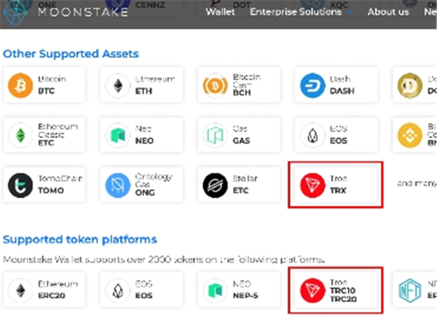Expand the Enterprise Solutions dropdown menu
The image size is (437, 328).
pos(300,11)
